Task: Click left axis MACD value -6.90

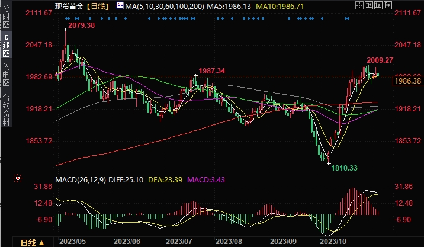Action: coord(44,220)
